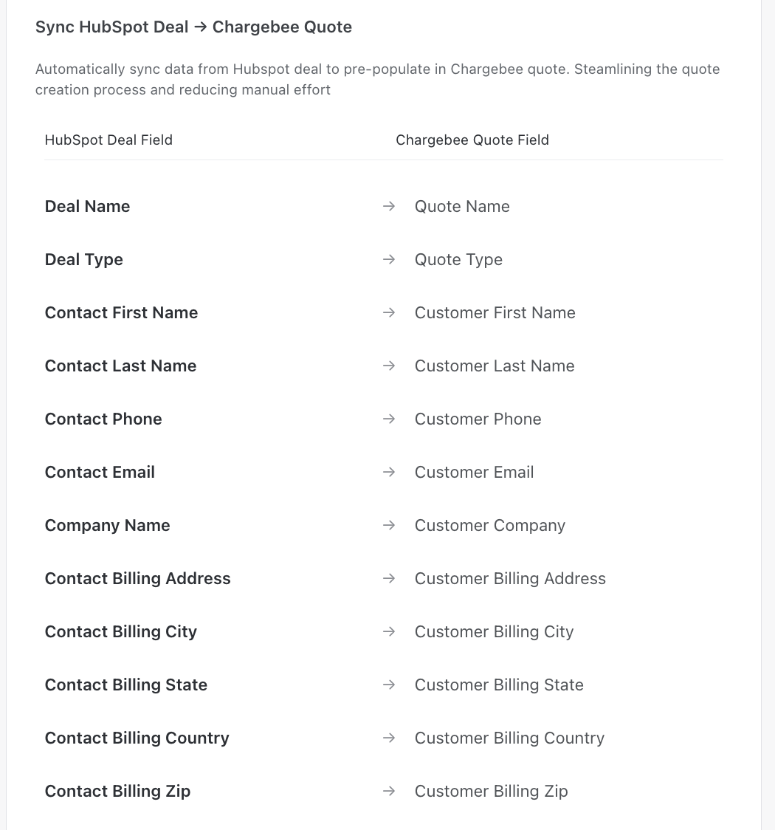Click the arrow icon in Contact Billing Zip row
The width and height of the screenshot is (775, 830).
(x=389, y=792)
